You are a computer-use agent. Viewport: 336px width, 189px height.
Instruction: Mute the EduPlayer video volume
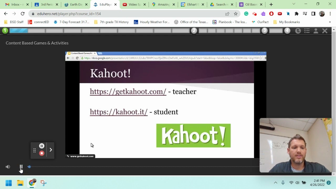[x=8, y=167]
